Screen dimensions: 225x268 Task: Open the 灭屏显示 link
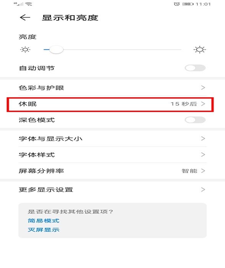pos(44,230)
